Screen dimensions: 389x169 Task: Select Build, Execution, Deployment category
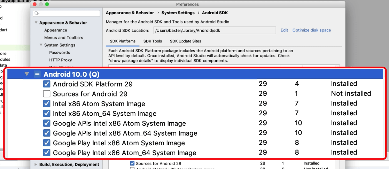point(69,164)
